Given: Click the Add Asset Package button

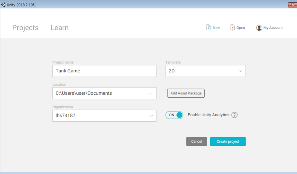Looking at the screenshot, I should pyautogui.click(x=186, y=93).
